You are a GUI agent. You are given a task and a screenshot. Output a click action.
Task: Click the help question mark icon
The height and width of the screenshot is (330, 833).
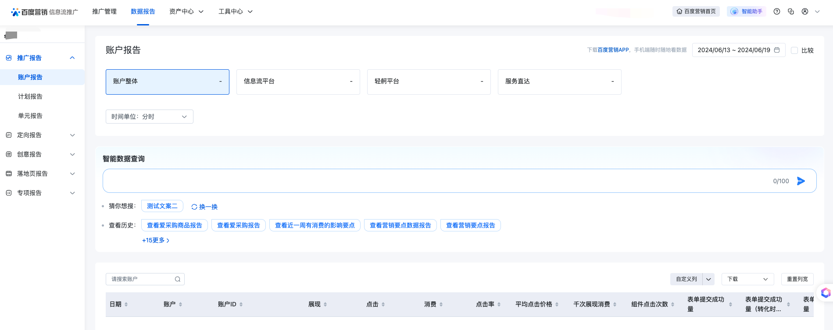pyautogui.click(x=777, y=12)
